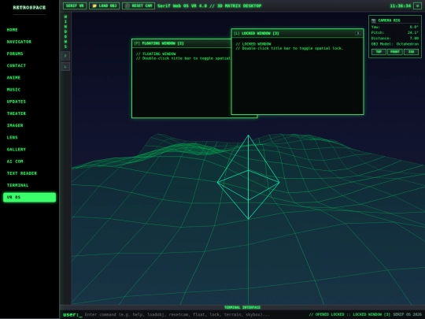Go to NAVIGATOR in the sidebar
The height and width of the screenshot is (319, 425).
pyautogui.click(x=29, y=42)
